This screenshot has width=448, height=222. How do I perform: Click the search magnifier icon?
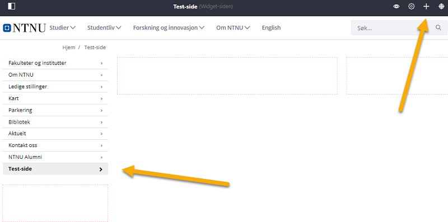pos(438,27)
